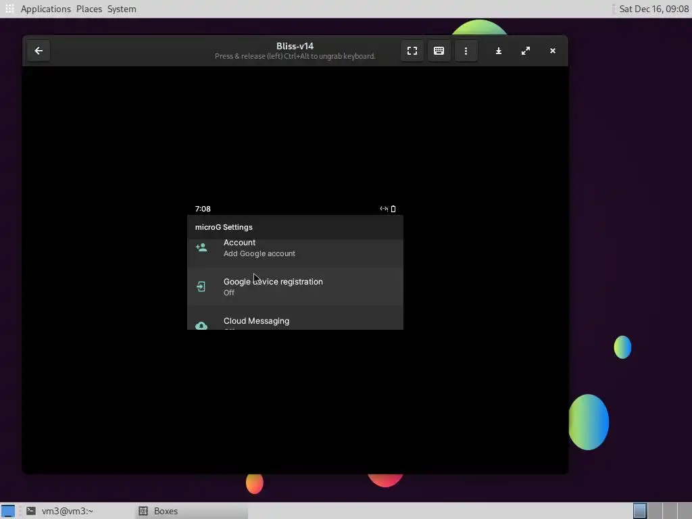Image resolution: width=692 pixels, height=519 pixels.
Task: Click the 7:08 Android clock
Action: (x=203, y=209)
